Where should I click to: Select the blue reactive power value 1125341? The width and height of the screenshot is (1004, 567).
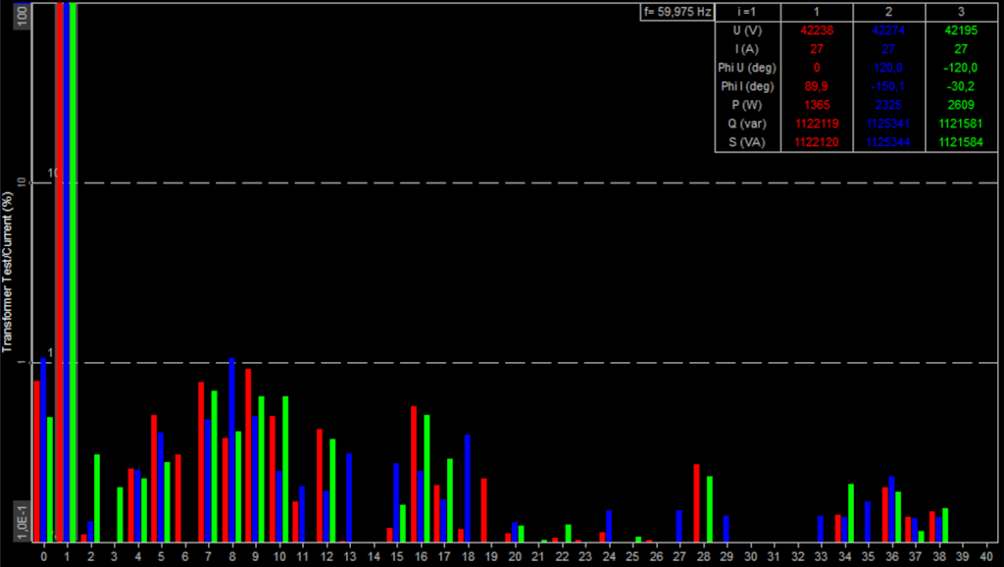tap(888, 123)
